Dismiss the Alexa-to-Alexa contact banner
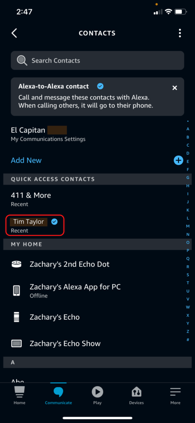The height and width of the screenshot is (423, 195). (175, 88)
